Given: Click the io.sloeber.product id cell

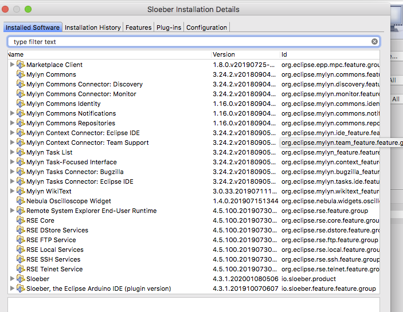Looking at the screenshot, I should [308, 279].
